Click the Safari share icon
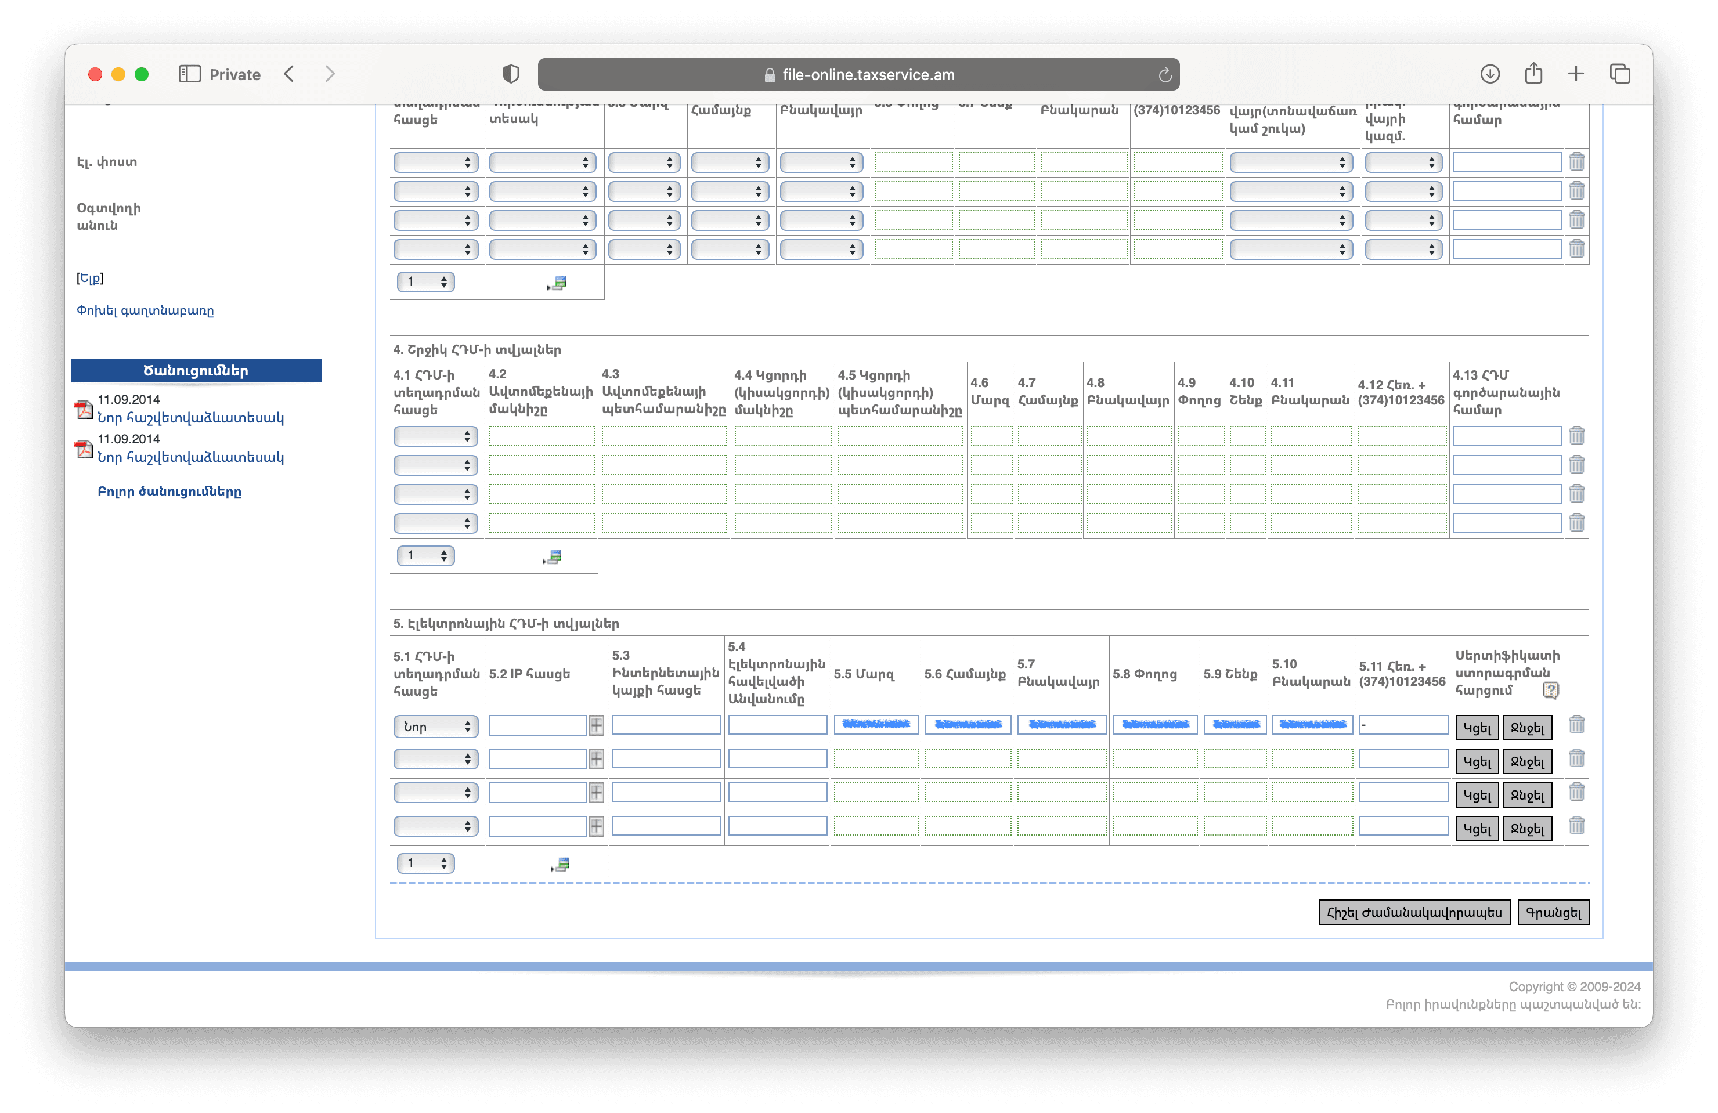1718x1113 pixels. click(x=1533, y=74)
